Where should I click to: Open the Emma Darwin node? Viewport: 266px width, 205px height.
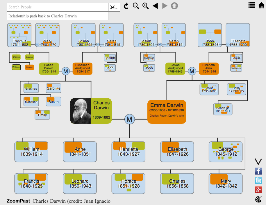167,112
